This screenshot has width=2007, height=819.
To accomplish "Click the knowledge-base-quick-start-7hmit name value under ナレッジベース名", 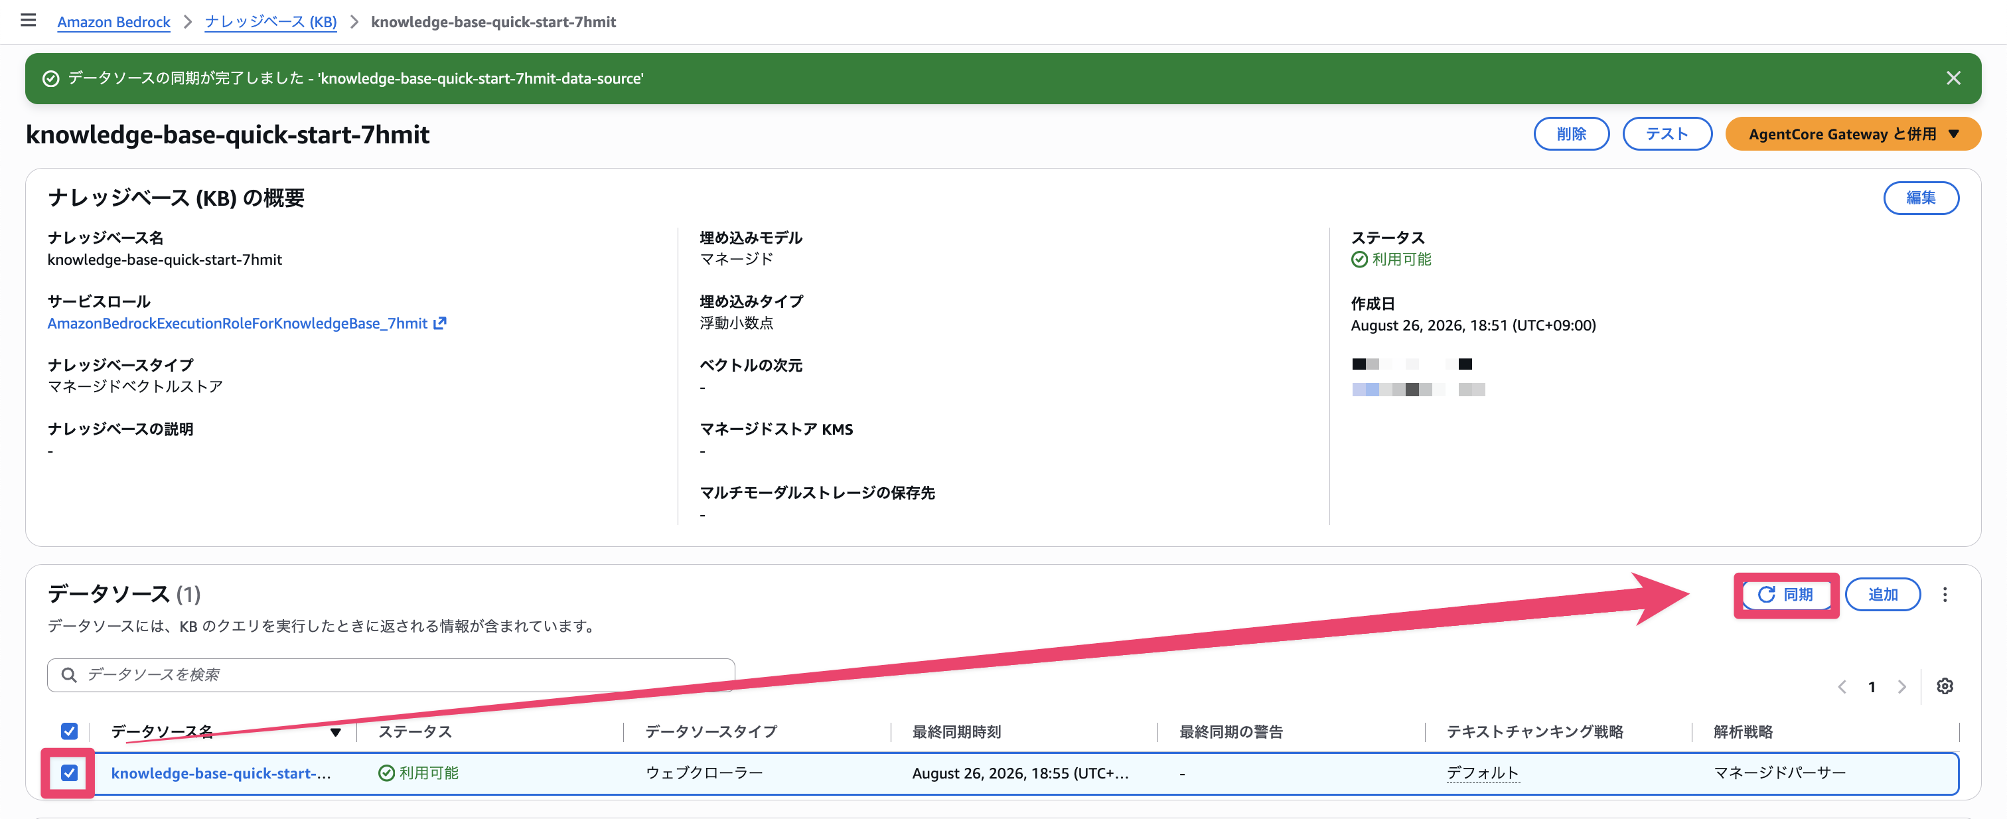I will click(x=165, y=260).
